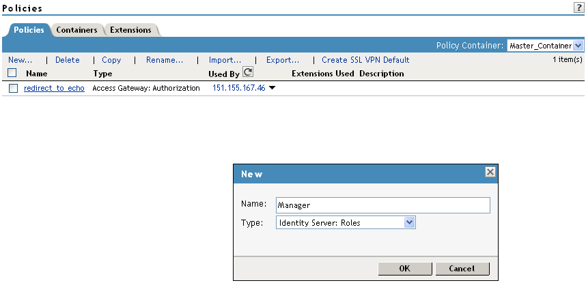Expand the 151.155.167.46 Used By arrow
This screenshot has height=283, width=586.
(x=272, y=89)
